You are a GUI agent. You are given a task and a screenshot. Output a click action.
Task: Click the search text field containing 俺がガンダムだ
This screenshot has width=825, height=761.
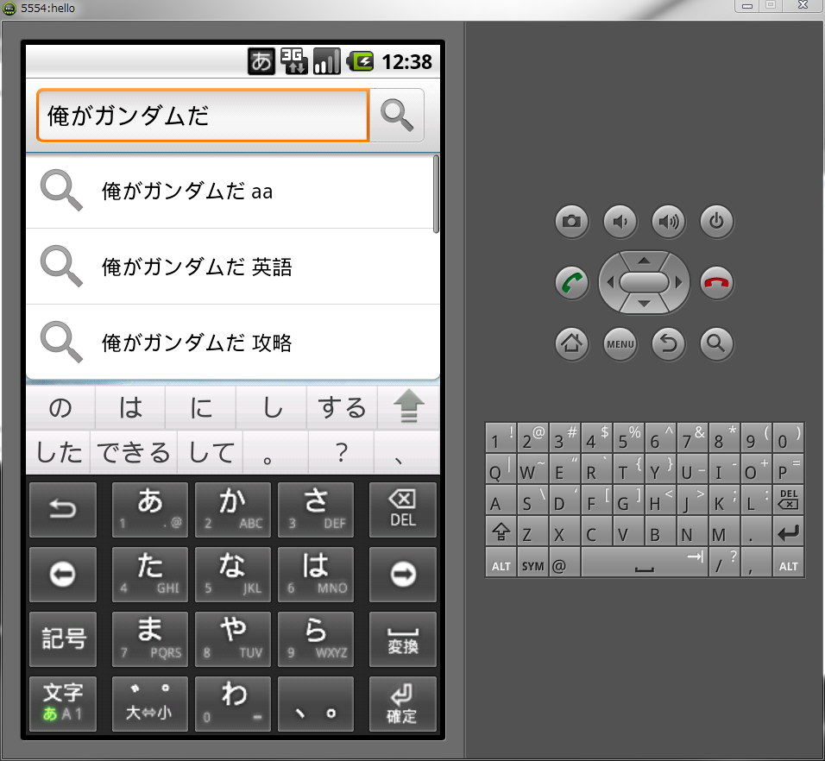(203, 115)
